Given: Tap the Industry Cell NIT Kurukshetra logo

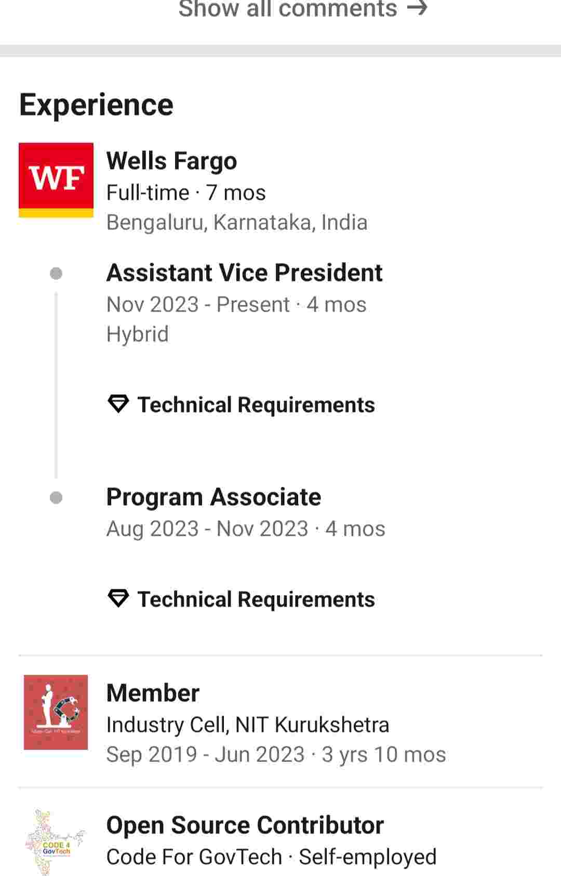Looking at the screenshot, I should coord(56,712).
